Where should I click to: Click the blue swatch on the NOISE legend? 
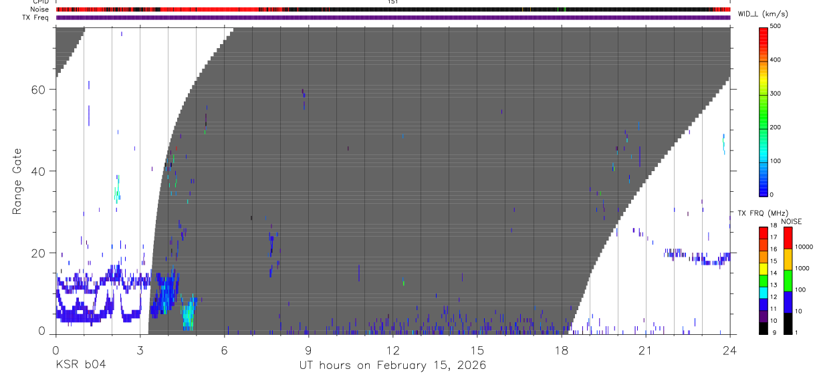click(788, 302)
